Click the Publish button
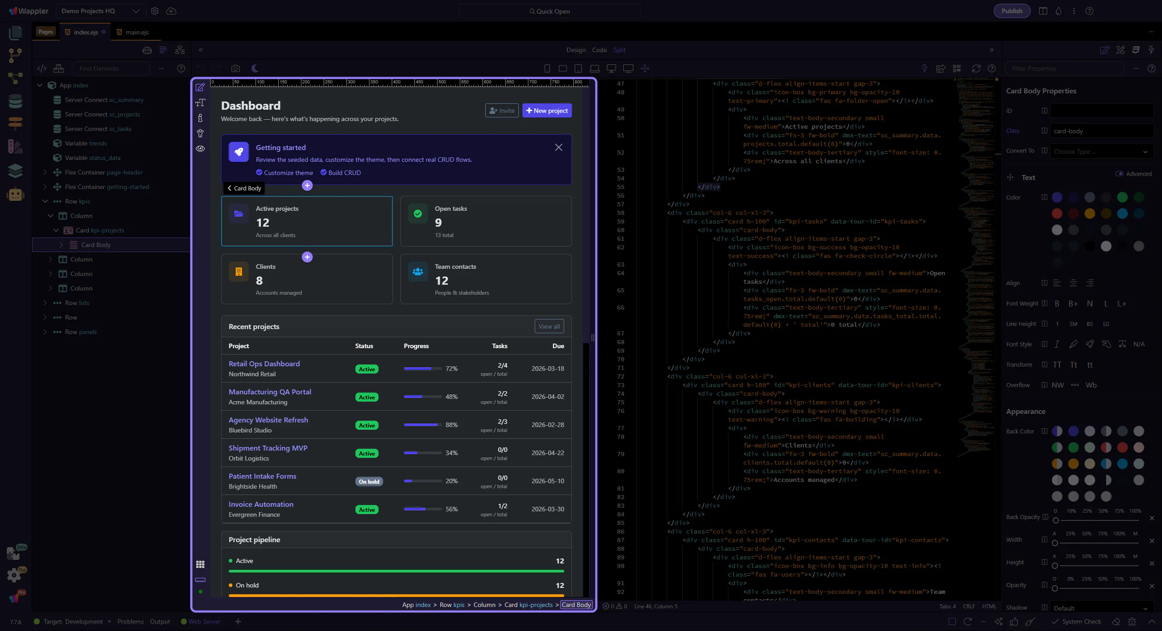The image size is (1162, 631). pos(1012,11)
